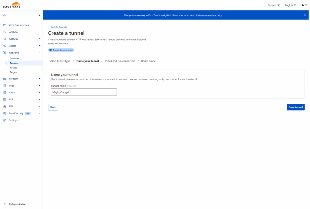
Task: Select Routes under Networks
Action: point(13,68)
